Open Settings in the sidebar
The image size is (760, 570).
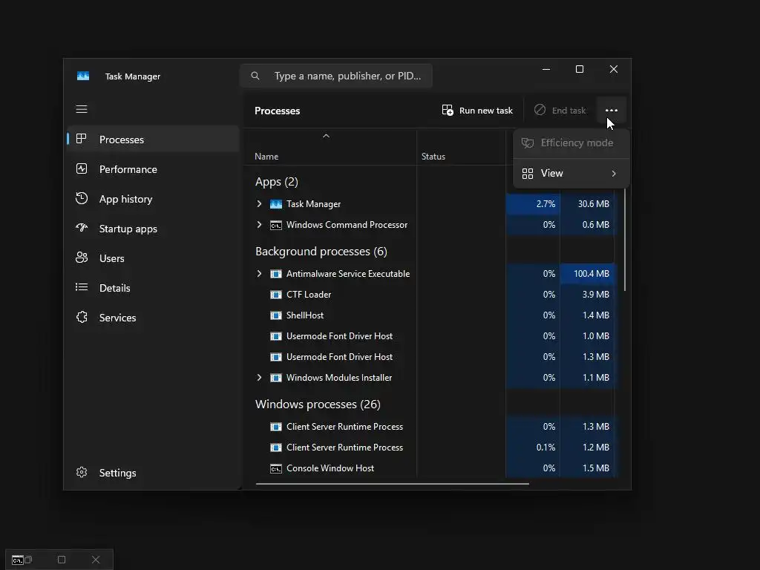tap(153, 473)
